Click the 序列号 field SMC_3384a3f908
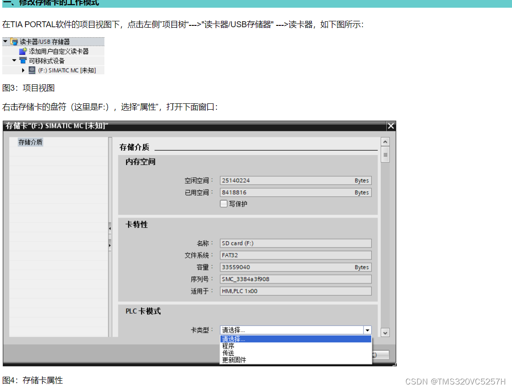Image resolution: width=512 pixels, height=389 pixels. 295,279
